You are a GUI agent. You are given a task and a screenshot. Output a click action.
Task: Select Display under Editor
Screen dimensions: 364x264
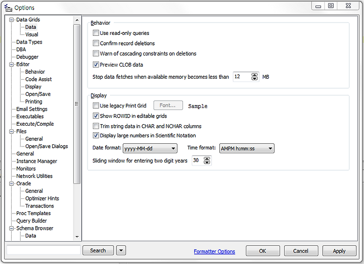[x=33, y=87]
